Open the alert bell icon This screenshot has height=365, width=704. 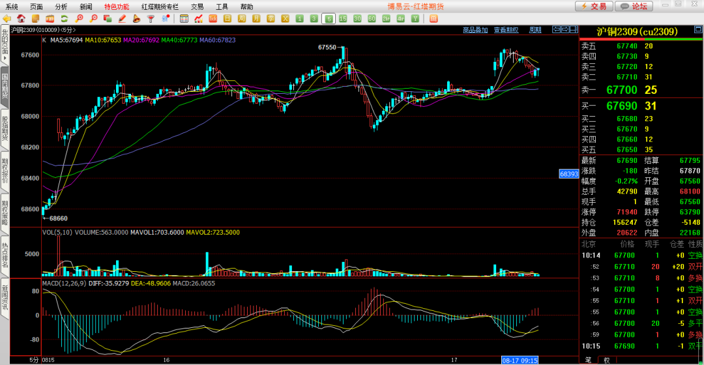click(x=136, y=18)
